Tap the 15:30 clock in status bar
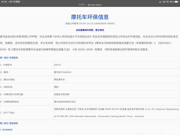This screenshot has height=135, width=180. point(4,2)
